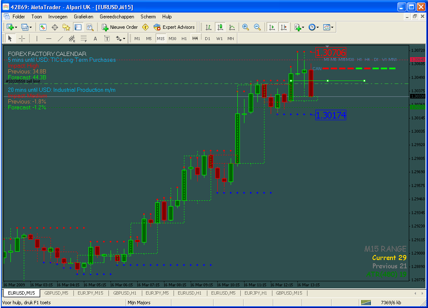Click the 7369/6 kb traffic status

coord(391,303)
